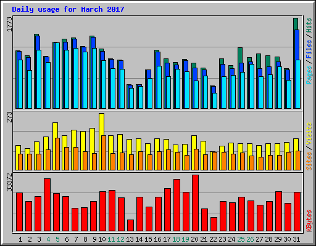This screenshot has width=316, height=246.
Task: Click day 4 on the x-axis
Action: point(48,239)
